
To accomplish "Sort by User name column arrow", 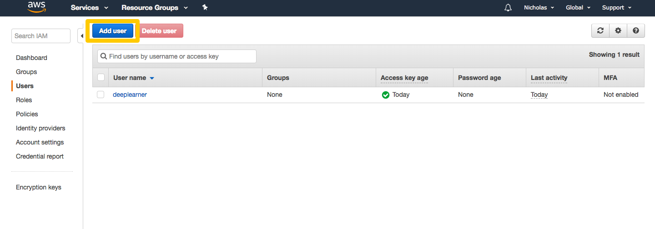I will (152, 78).
